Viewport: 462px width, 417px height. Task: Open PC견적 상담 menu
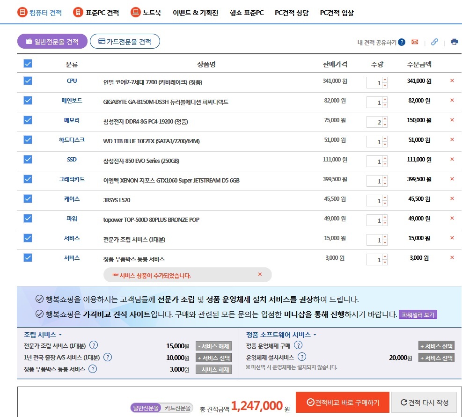292,13
